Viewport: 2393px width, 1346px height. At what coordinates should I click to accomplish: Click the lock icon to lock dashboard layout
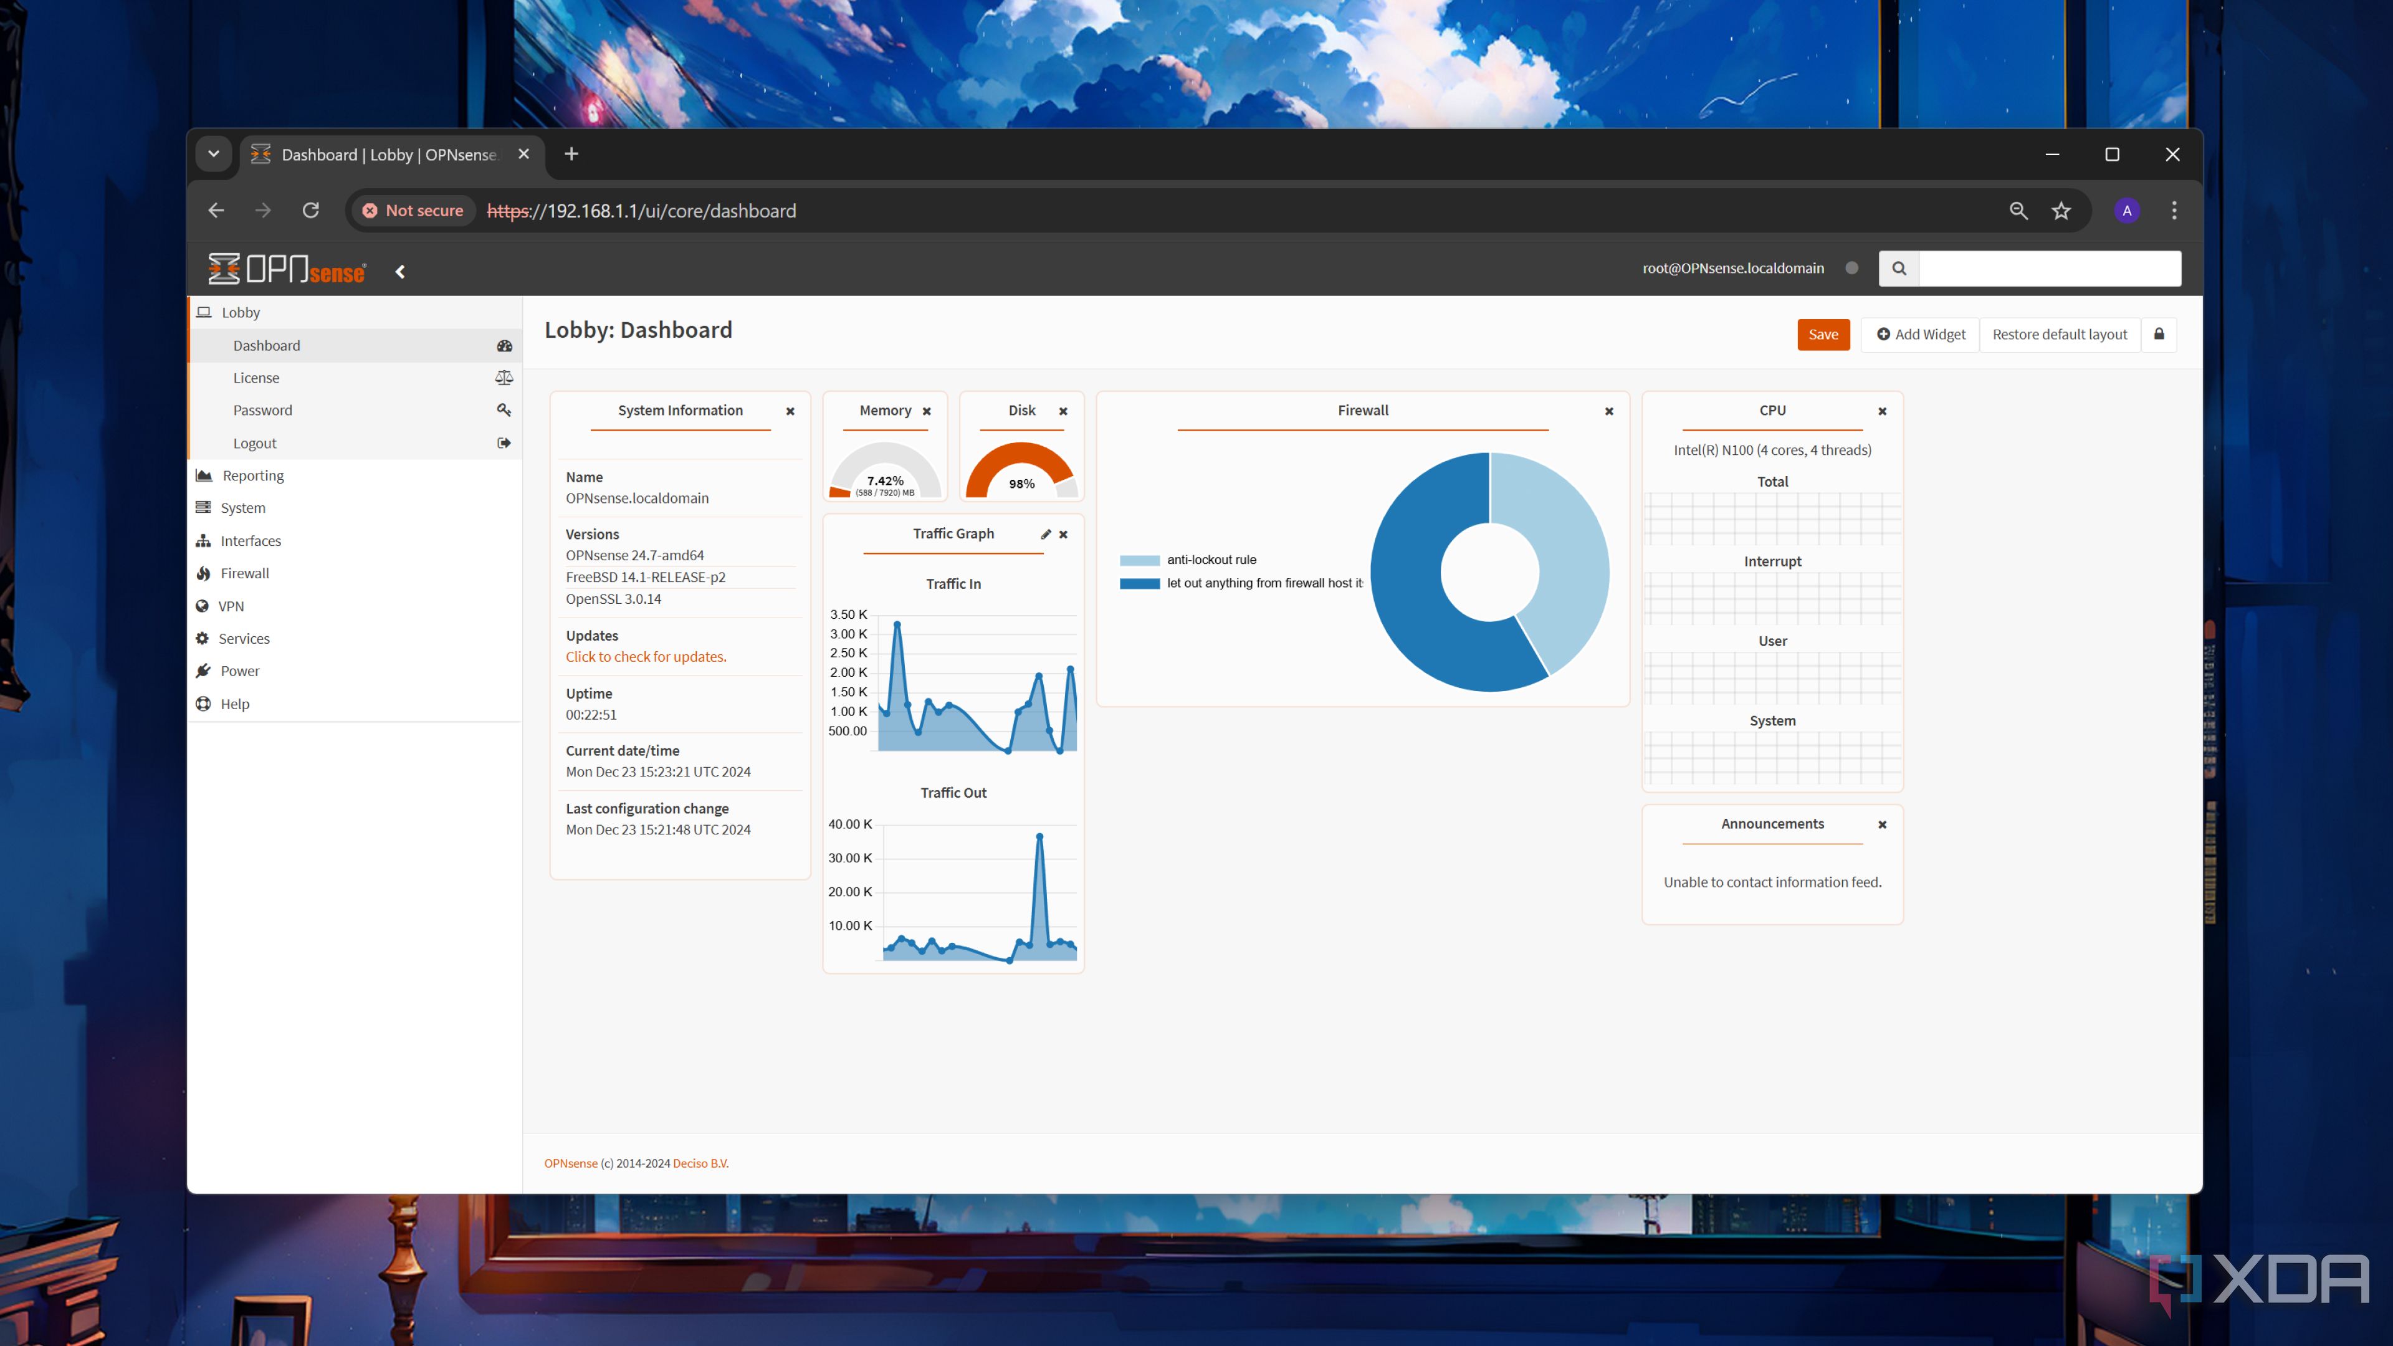point(2159,335)
